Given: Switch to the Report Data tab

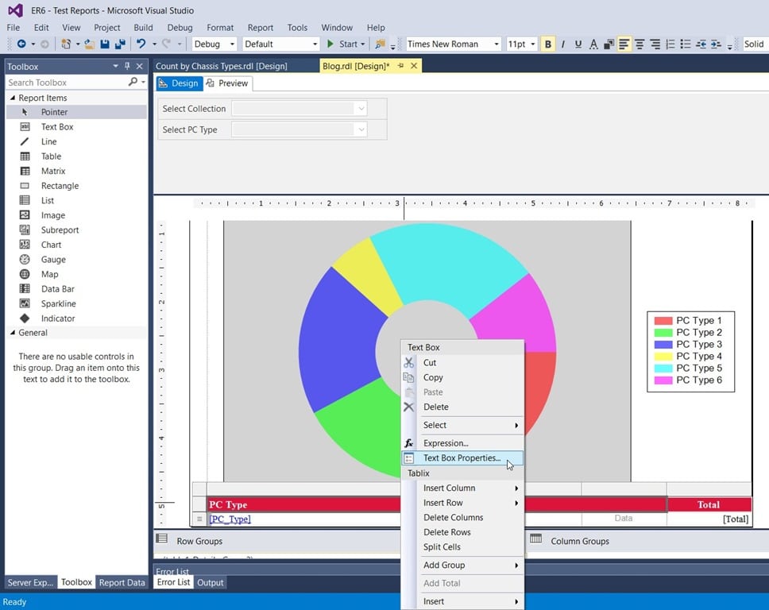Looking at the screenshot, I should click(x=122, y=582).
